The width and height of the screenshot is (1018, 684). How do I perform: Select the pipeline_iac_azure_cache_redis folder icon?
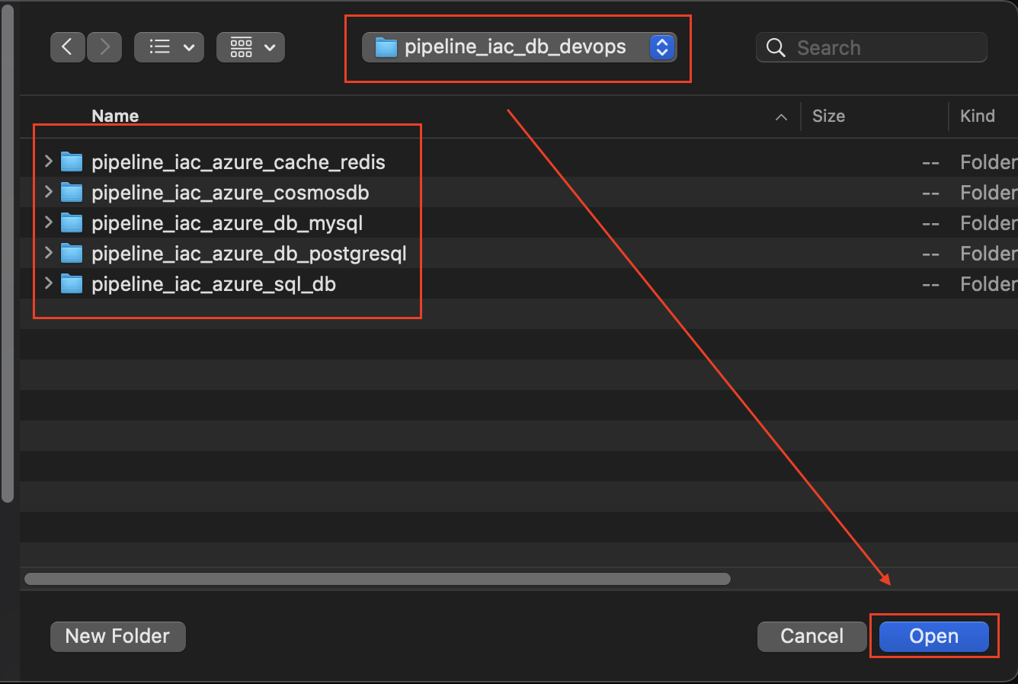(72, 162)
